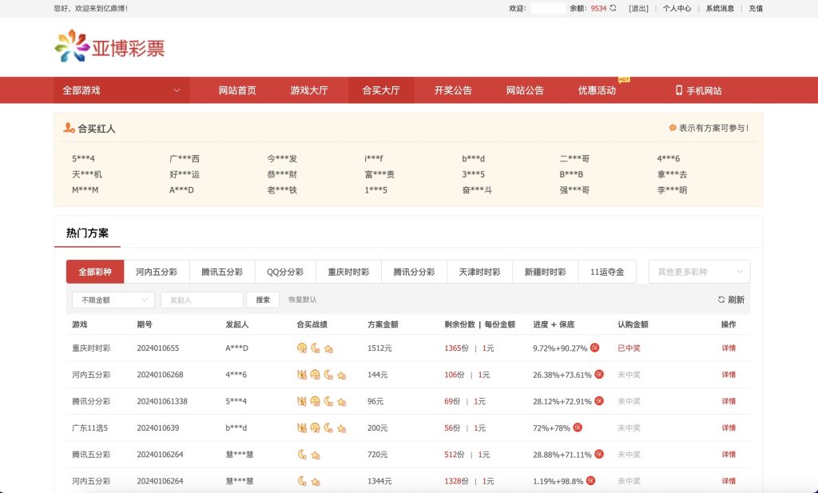Click the 保 badge in 广东11选5 row

click(578, 427)
